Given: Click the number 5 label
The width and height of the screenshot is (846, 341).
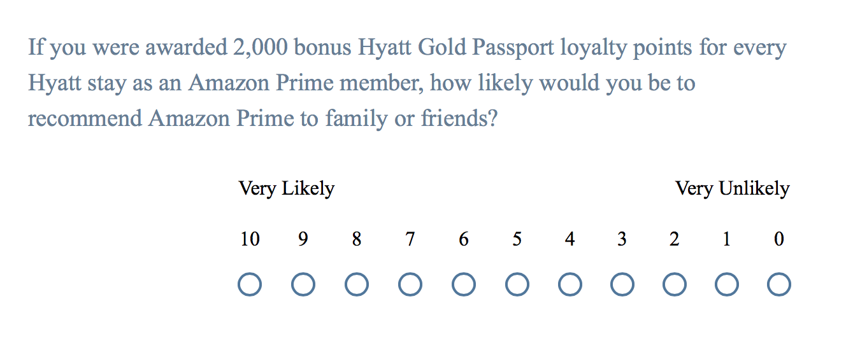Looking at the screenshot, I should (517, 239).
